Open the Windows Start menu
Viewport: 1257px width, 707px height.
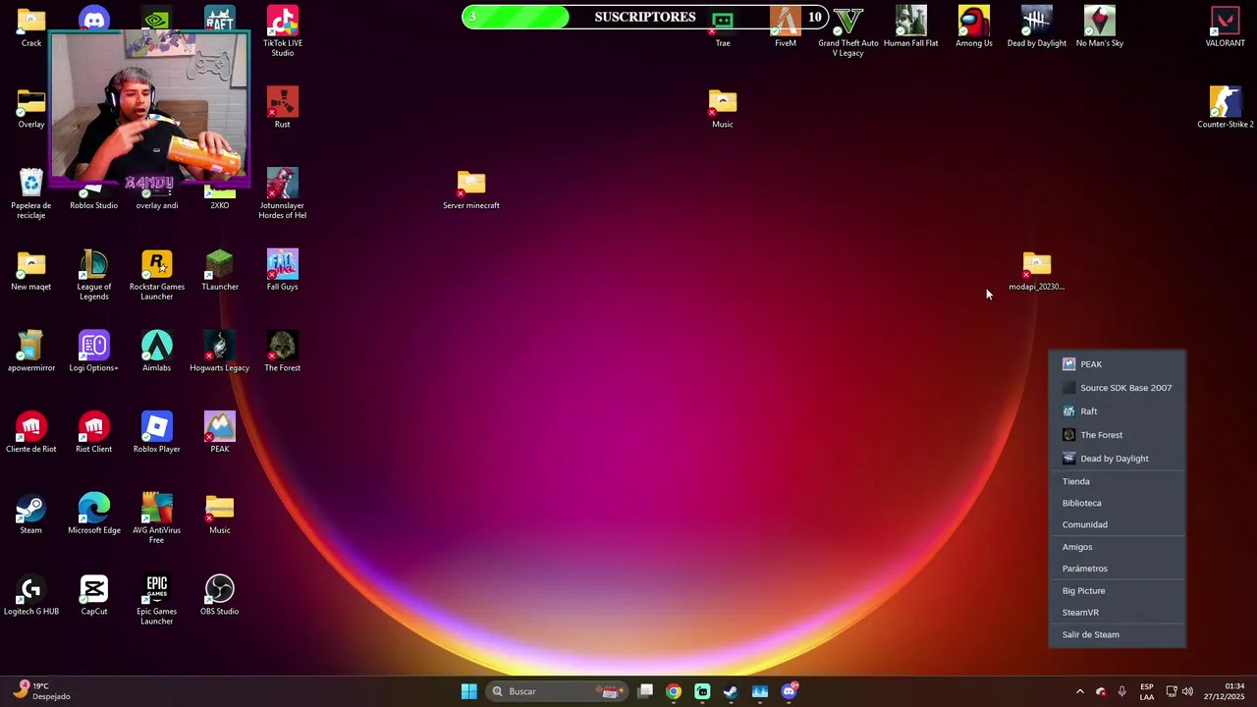click(469, 691)
